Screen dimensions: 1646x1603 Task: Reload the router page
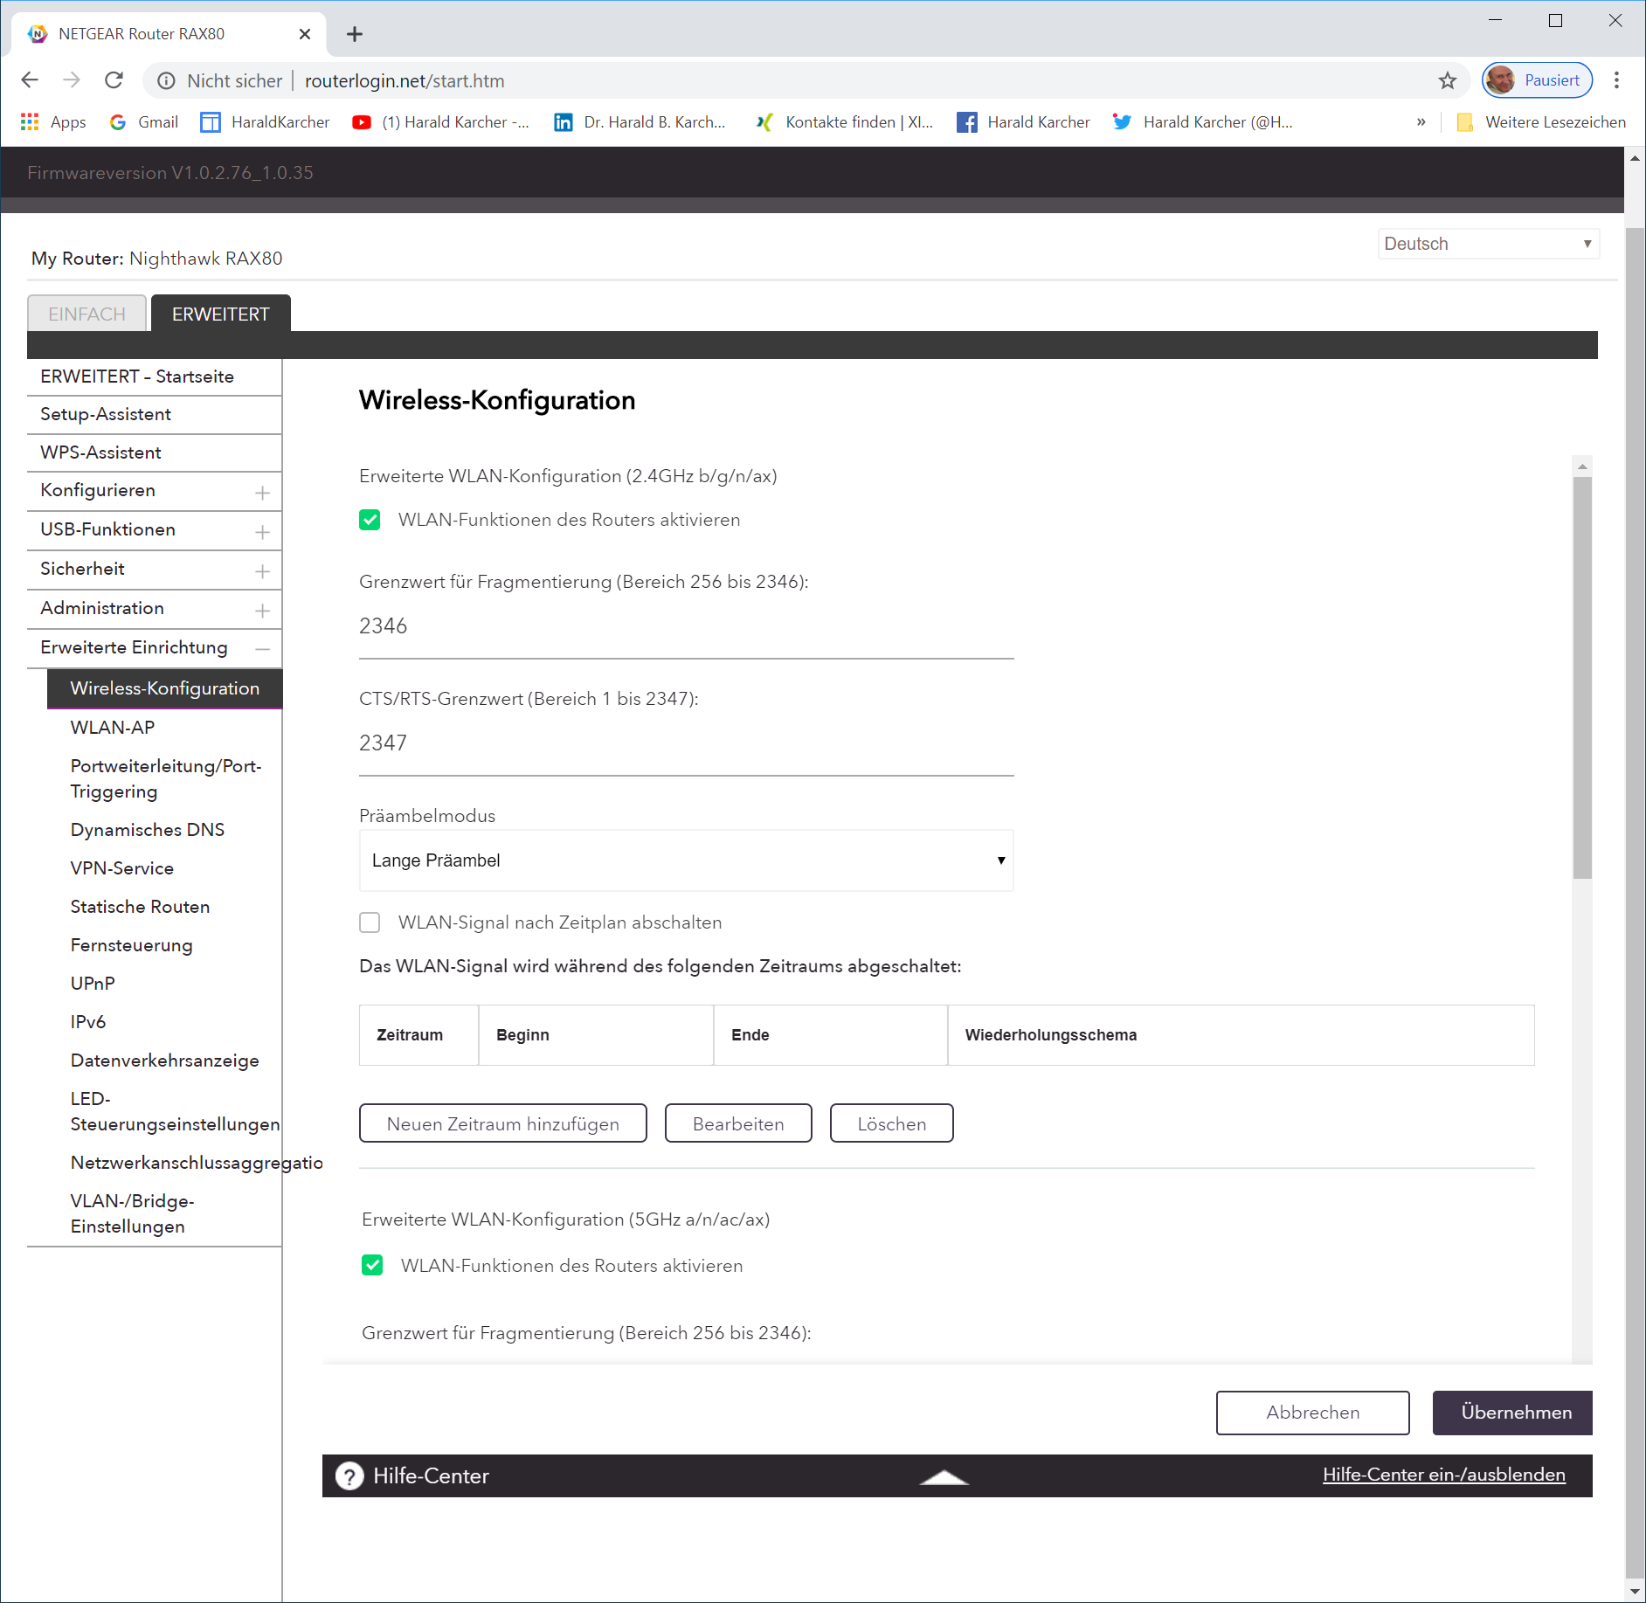click(114, 80)
